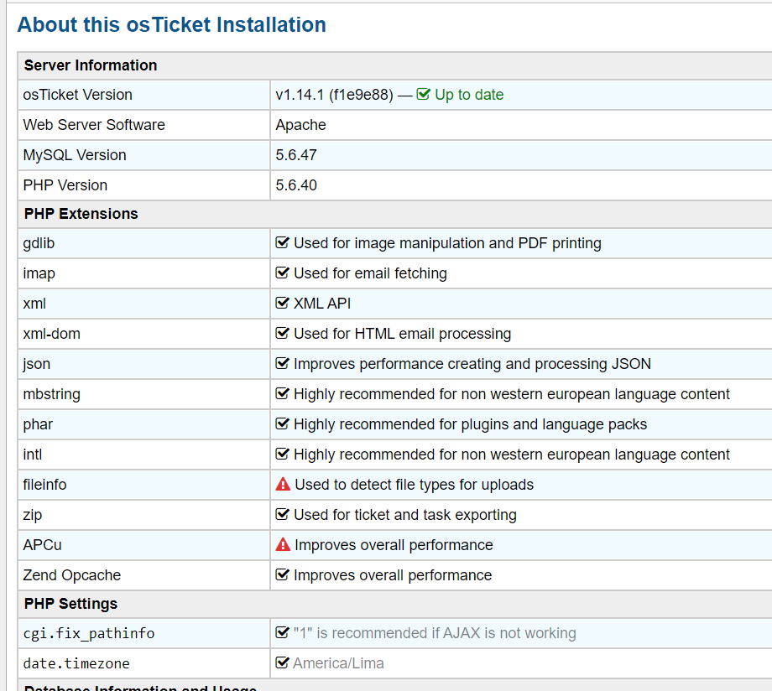Viewport: 772px width, 691px height.
Task: Click the check icon beside America/Lima
Action: pyautogui.click(x=282, y=662)
